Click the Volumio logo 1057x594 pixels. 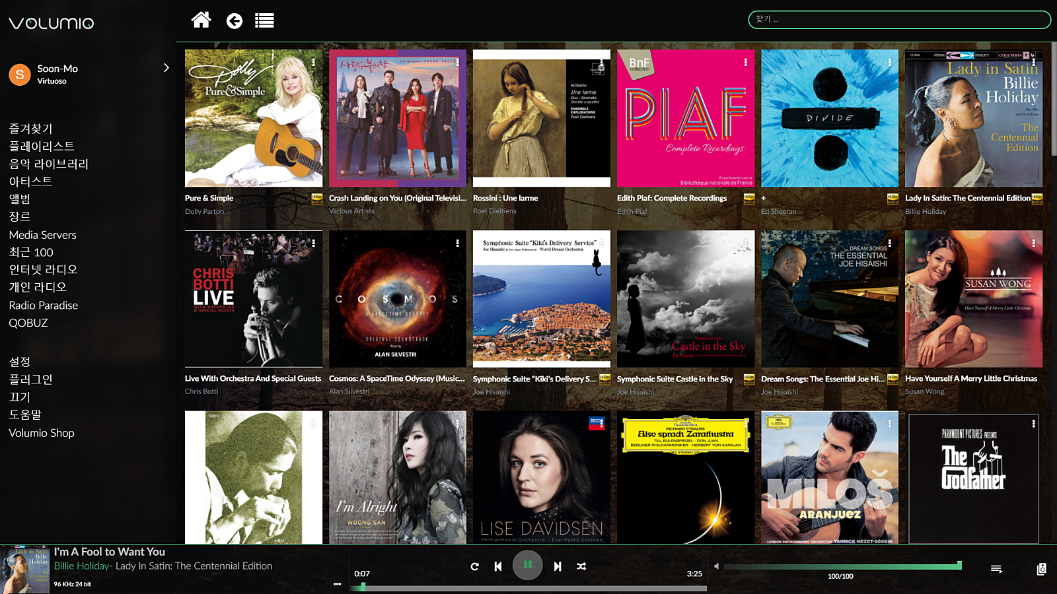[52, 23]
